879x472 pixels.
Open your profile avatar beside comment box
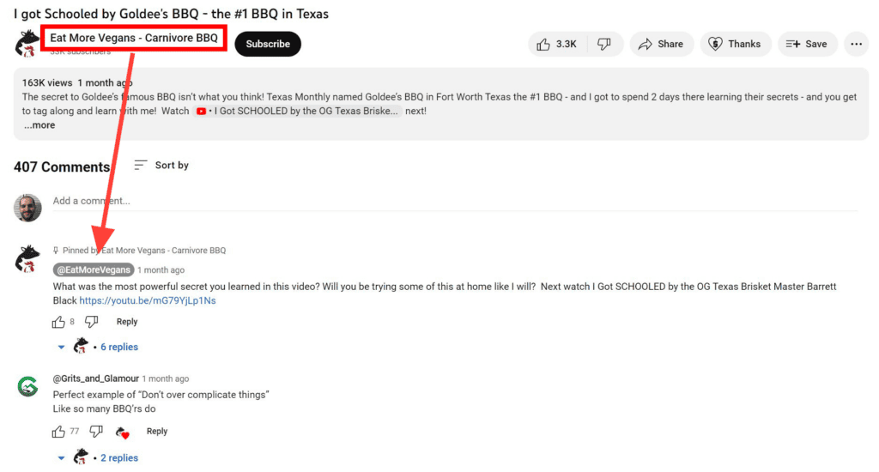click(x=27, y=208)
